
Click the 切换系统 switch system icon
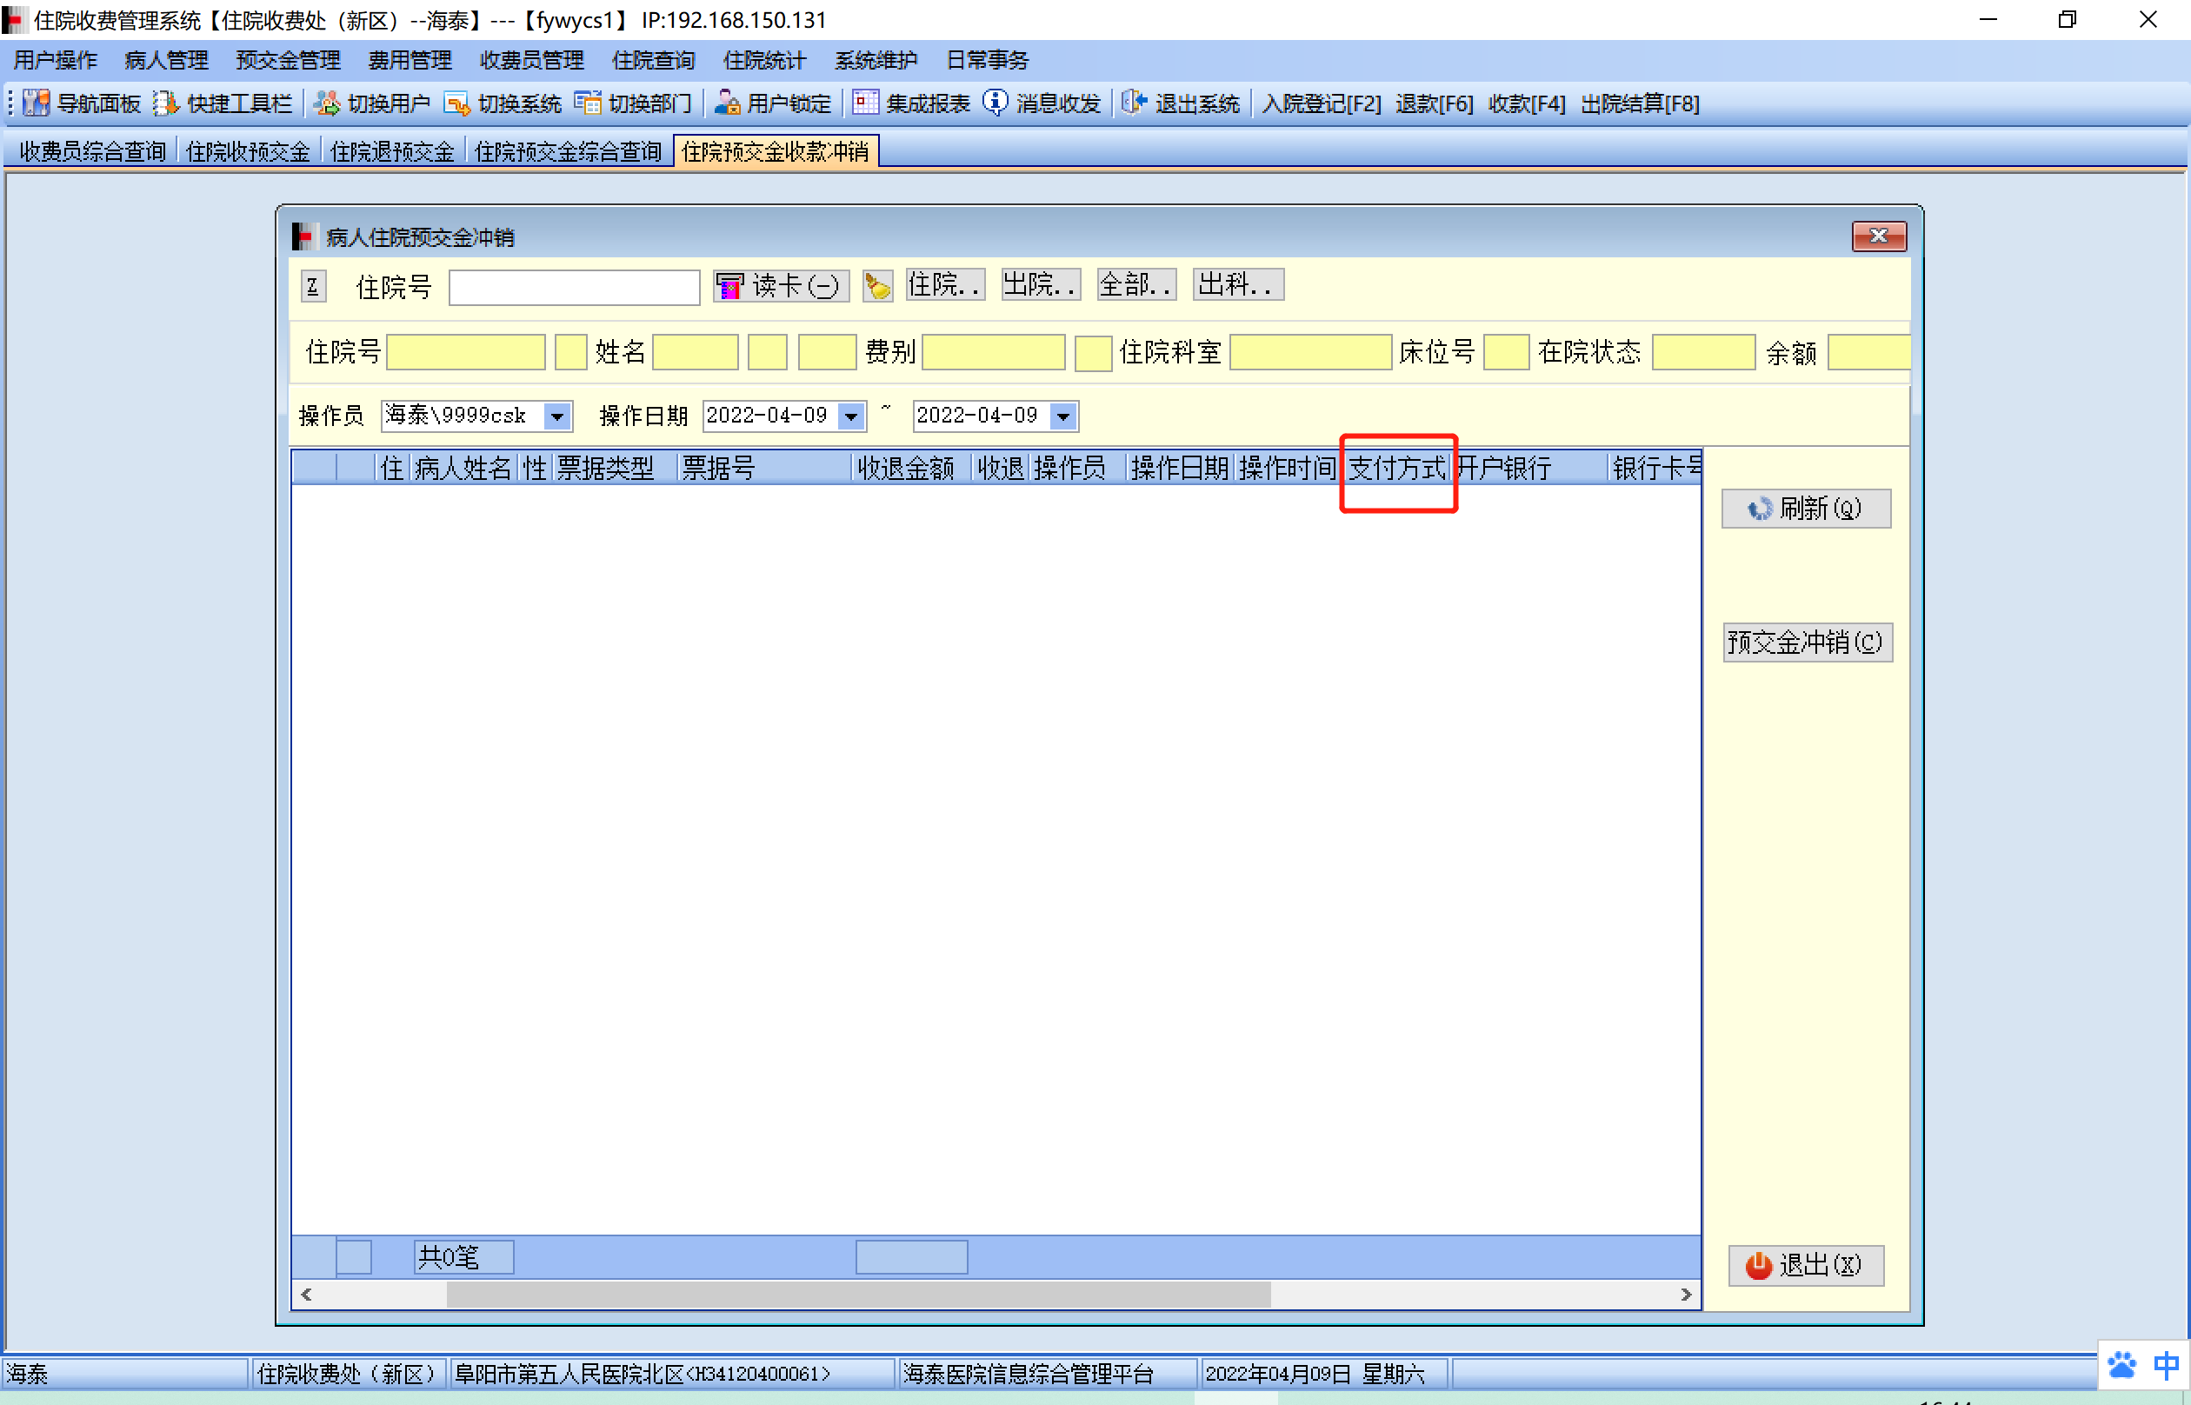click(456, 103)
